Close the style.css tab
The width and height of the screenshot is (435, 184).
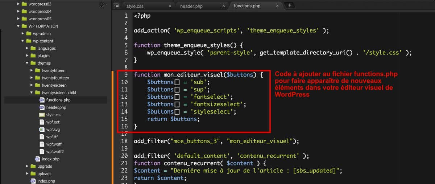(x=170, y=6)
